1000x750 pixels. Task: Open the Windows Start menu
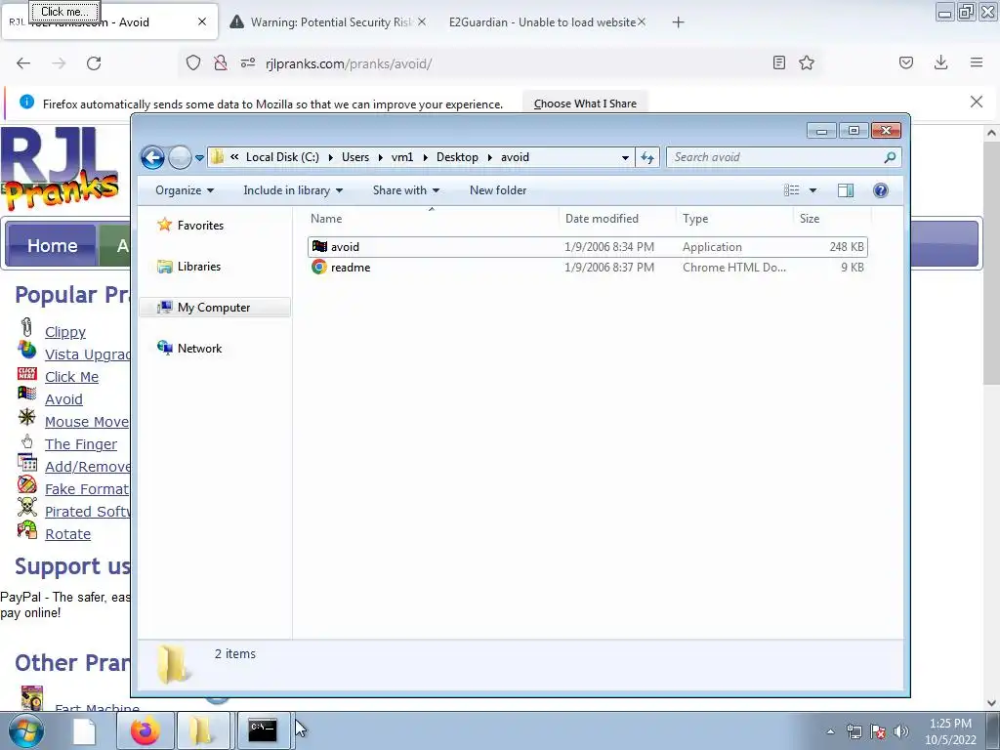[x=25, y=730]
